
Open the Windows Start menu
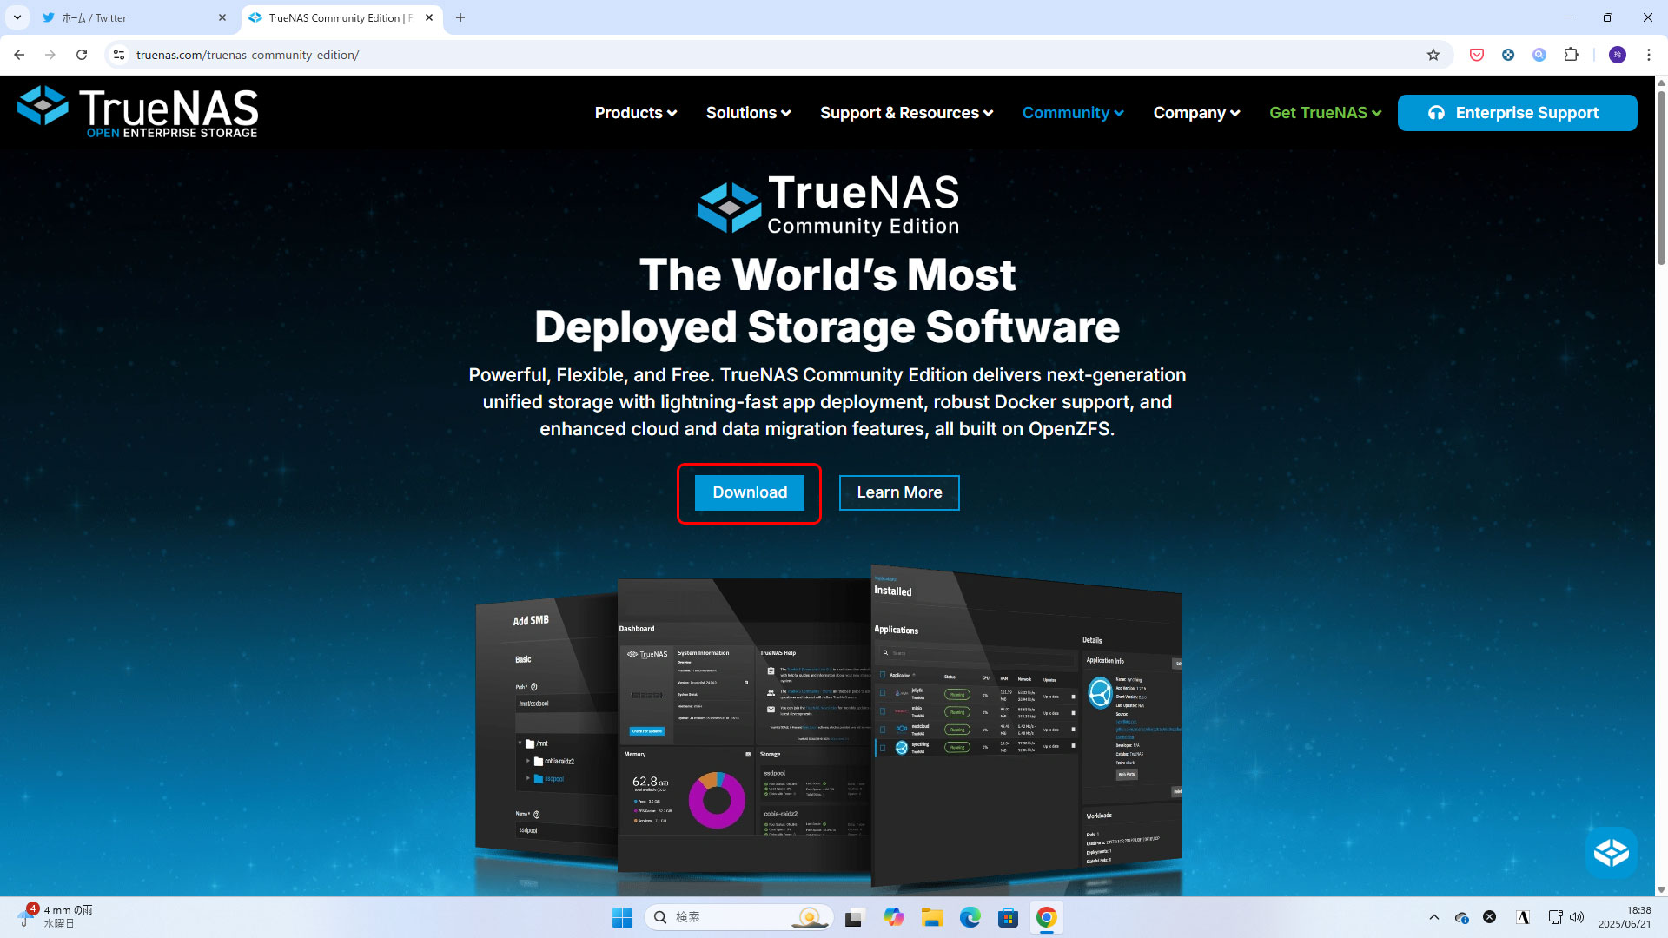[x=622, y=917]
